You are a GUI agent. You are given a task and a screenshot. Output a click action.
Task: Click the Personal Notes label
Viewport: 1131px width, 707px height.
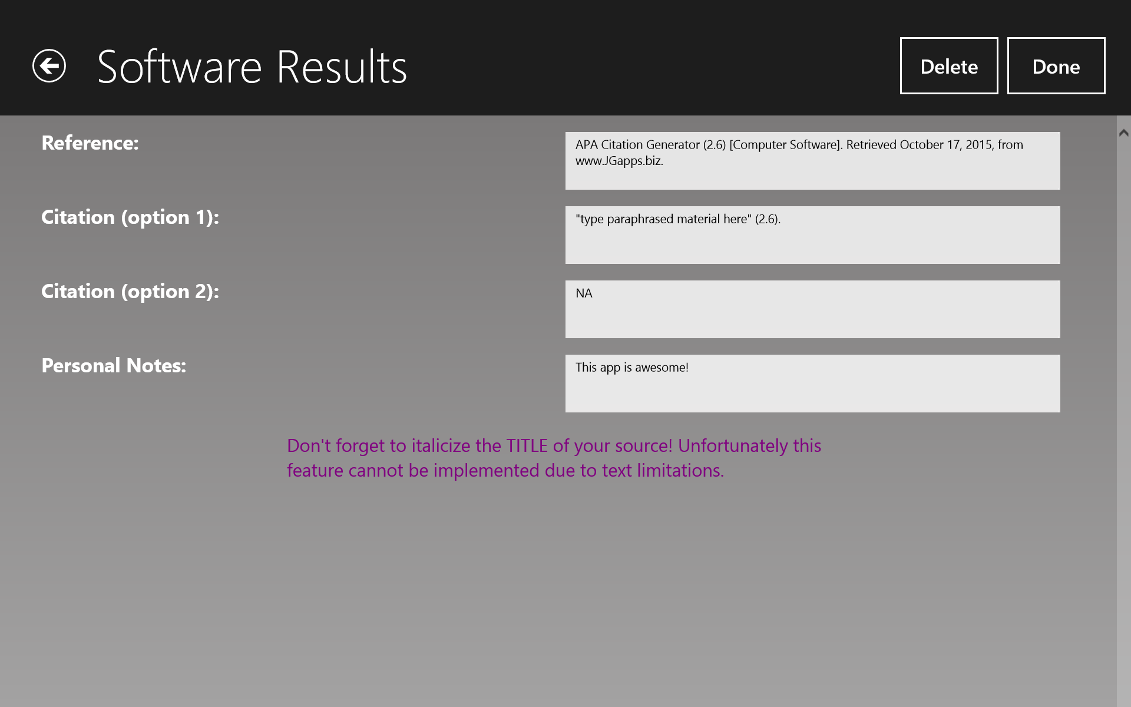pos(114,366)
